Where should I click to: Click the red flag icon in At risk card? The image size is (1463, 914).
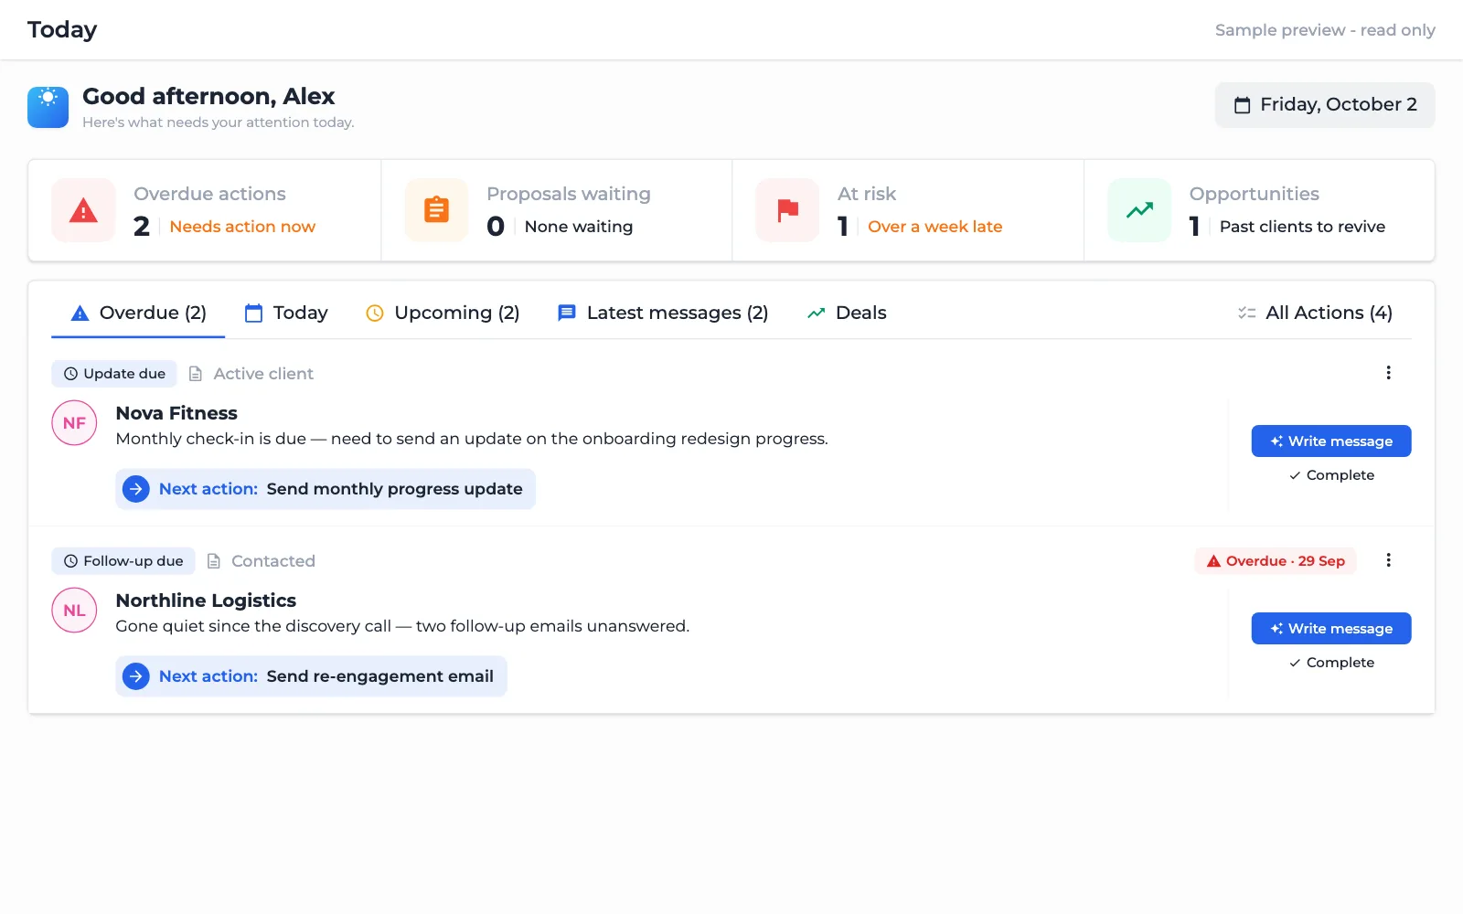(787, 210)
